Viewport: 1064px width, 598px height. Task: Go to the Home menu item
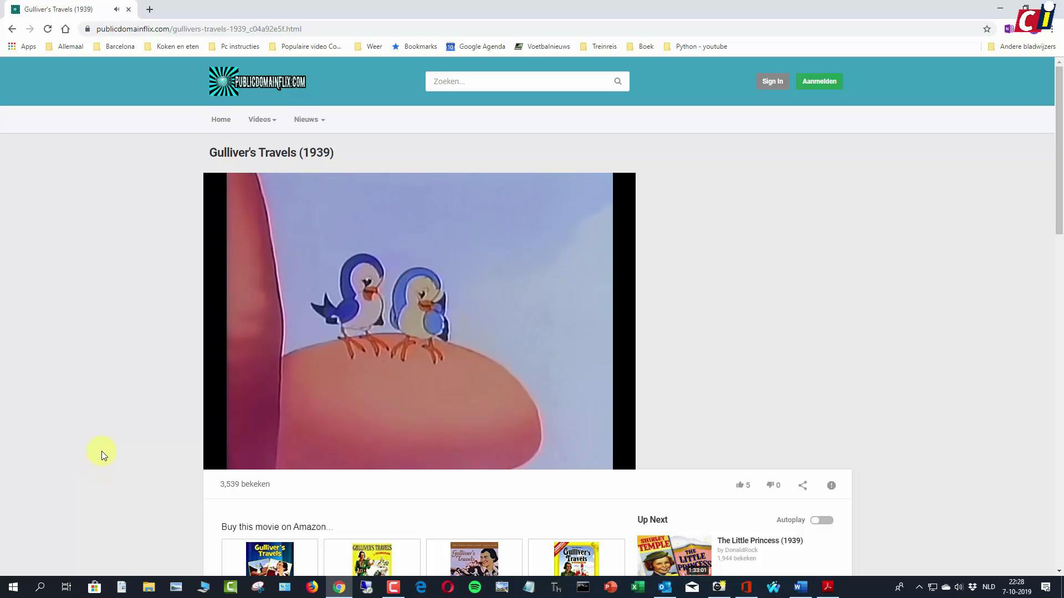(221, 120)
